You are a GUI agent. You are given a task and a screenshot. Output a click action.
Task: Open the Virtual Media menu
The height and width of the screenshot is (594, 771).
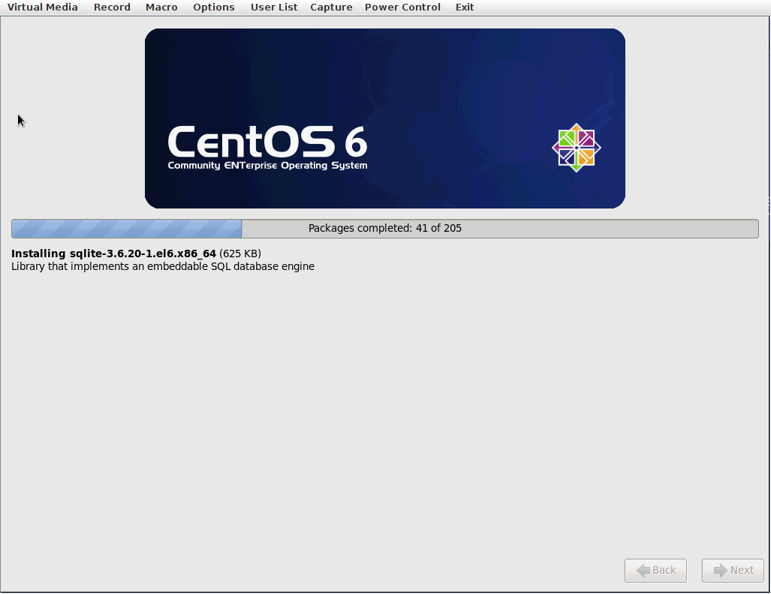[x=42, y=7]
